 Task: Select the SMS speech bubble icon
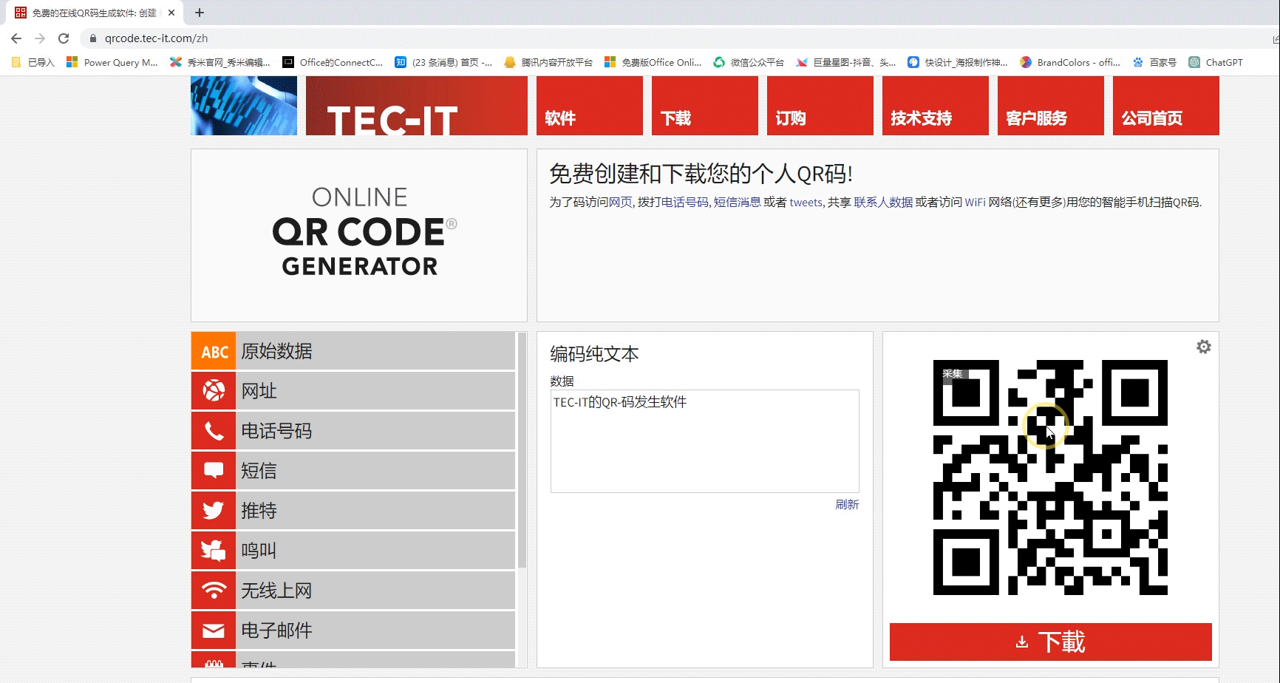[214, 471]
